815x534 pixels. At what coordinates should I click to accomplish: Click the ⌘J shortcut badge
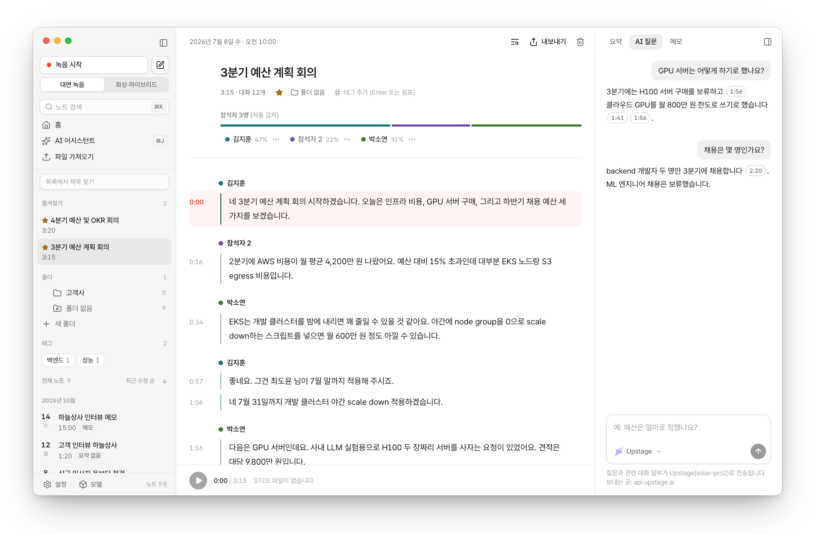[160, 141]
